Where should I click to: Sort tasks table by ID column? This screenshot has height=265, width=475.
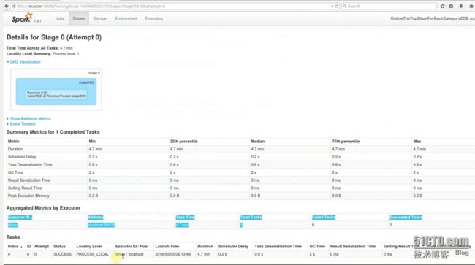pyautogui.click(x=29, y=247)
